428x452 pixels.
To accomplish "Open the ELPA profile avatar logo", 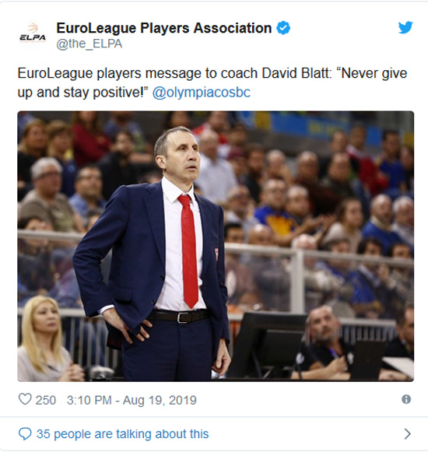I will [x=33, y=33].
